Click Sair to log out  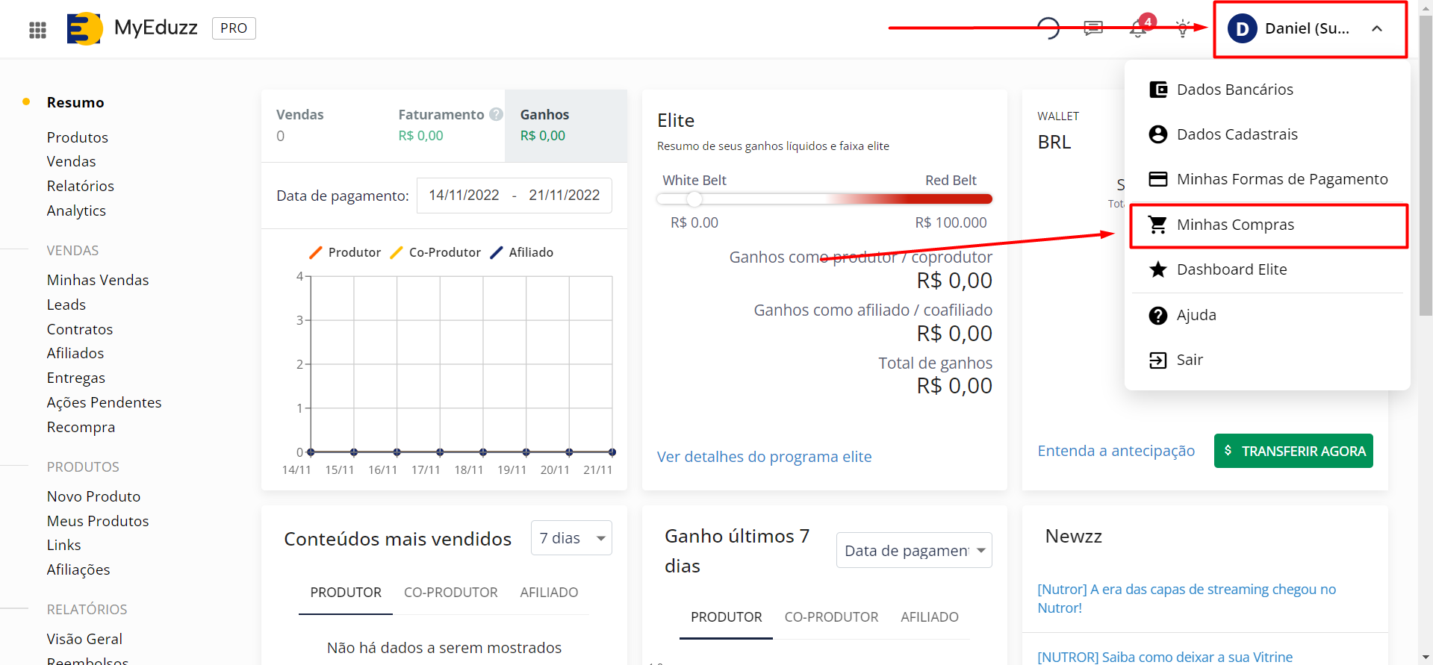coord(1267,360)
